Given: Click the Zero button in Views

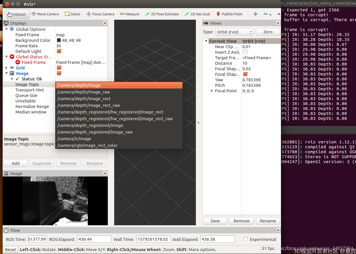Looking at the screenshot, I should point(268,32).
